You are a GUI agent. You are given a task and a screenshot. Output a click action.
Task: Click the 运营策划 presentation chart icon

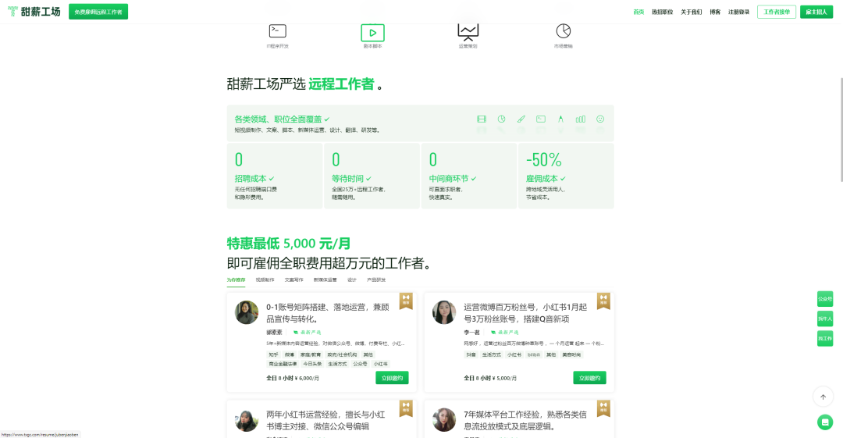click(x=468, y=31)
